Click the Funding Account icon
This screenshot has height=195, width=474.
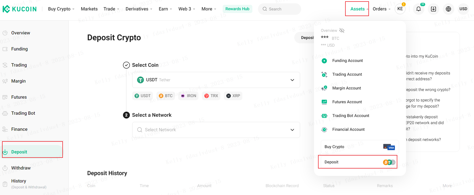coord(324,61)
